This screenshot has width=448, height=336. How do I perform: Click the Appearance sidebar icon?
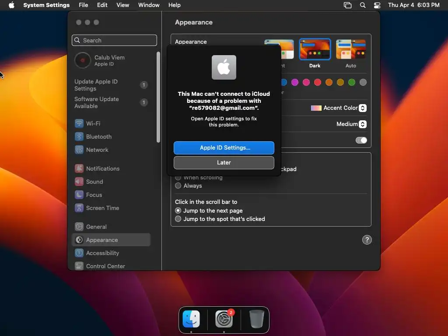tap(79, 240)
